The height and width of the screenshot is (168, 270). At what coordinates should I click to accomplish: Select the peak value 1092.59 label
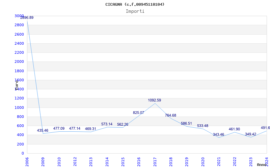155,100
